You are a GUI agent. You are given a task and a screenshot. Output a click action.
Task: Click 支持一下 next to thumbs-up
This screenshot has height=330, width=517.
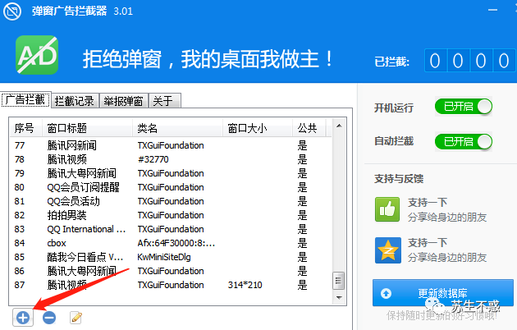pyautogui.click(x=428, y=202)
